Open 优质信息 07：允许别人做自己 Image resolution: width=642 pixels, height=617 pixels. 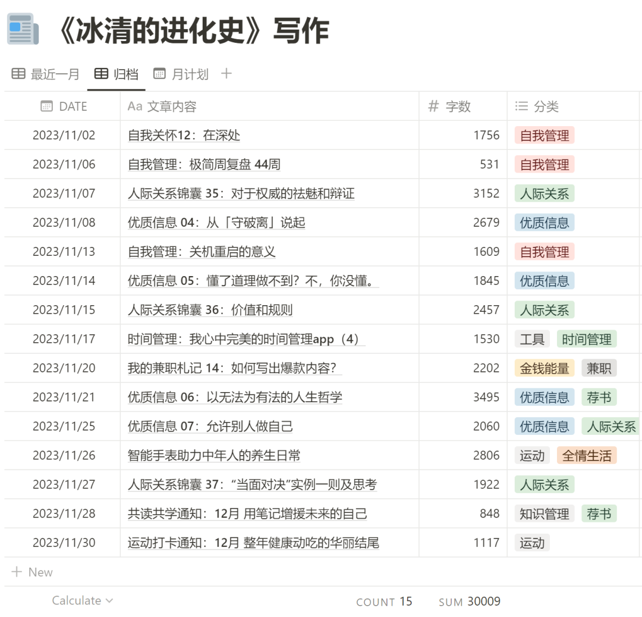[210, 426]
